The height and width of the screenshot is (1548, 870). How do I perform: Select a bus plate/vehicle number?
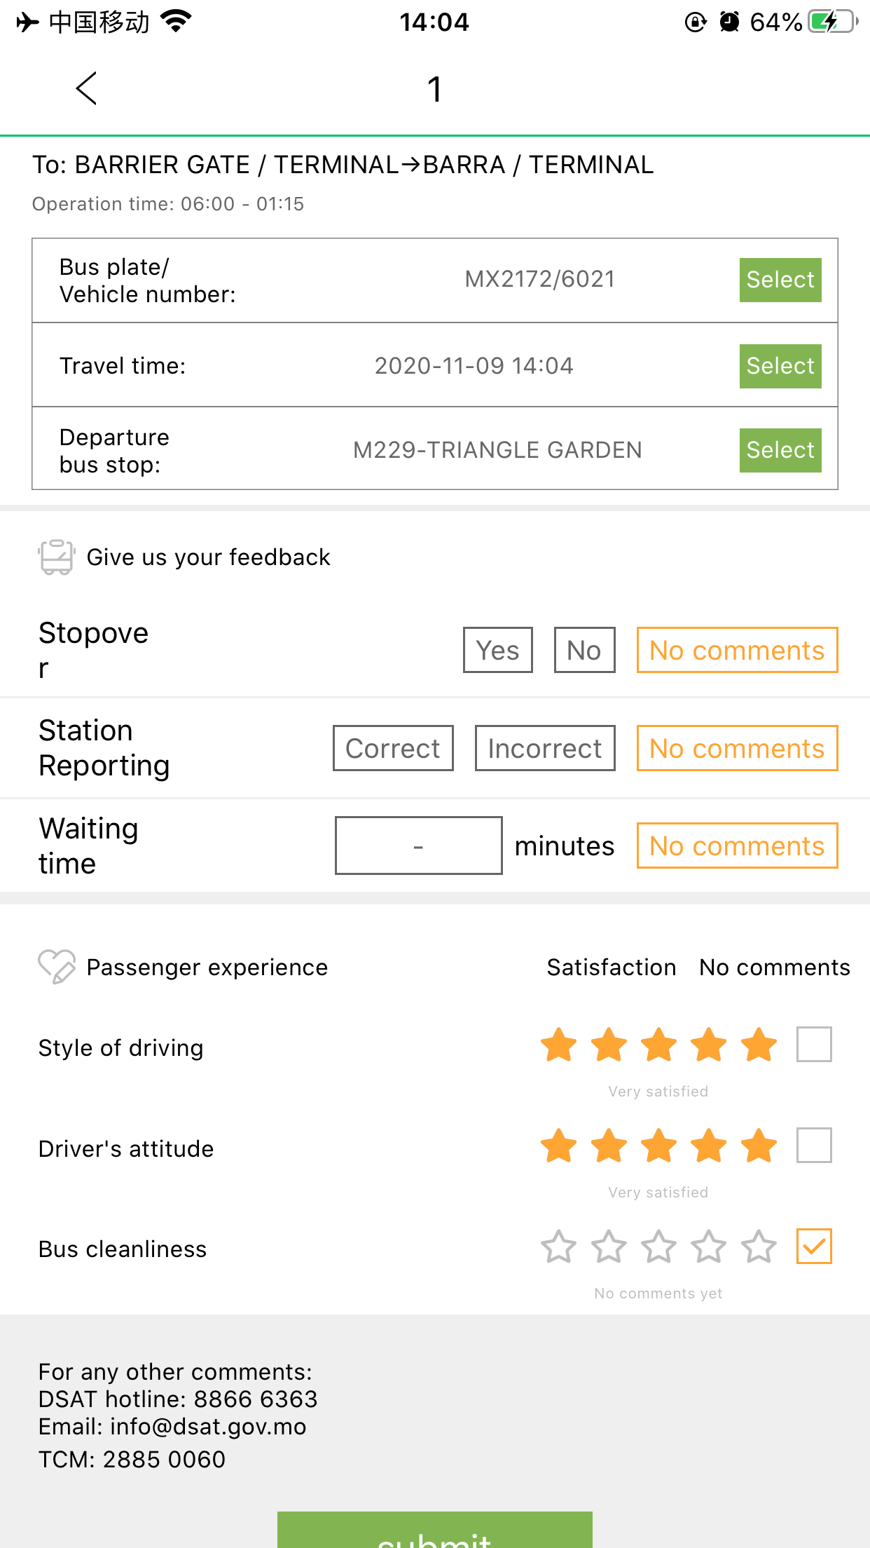pyautogui.click(x=780, y=280)
